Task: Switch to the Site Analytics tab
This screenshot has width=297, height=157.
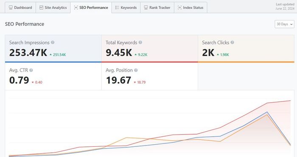Action: click(x=53, y=8)
